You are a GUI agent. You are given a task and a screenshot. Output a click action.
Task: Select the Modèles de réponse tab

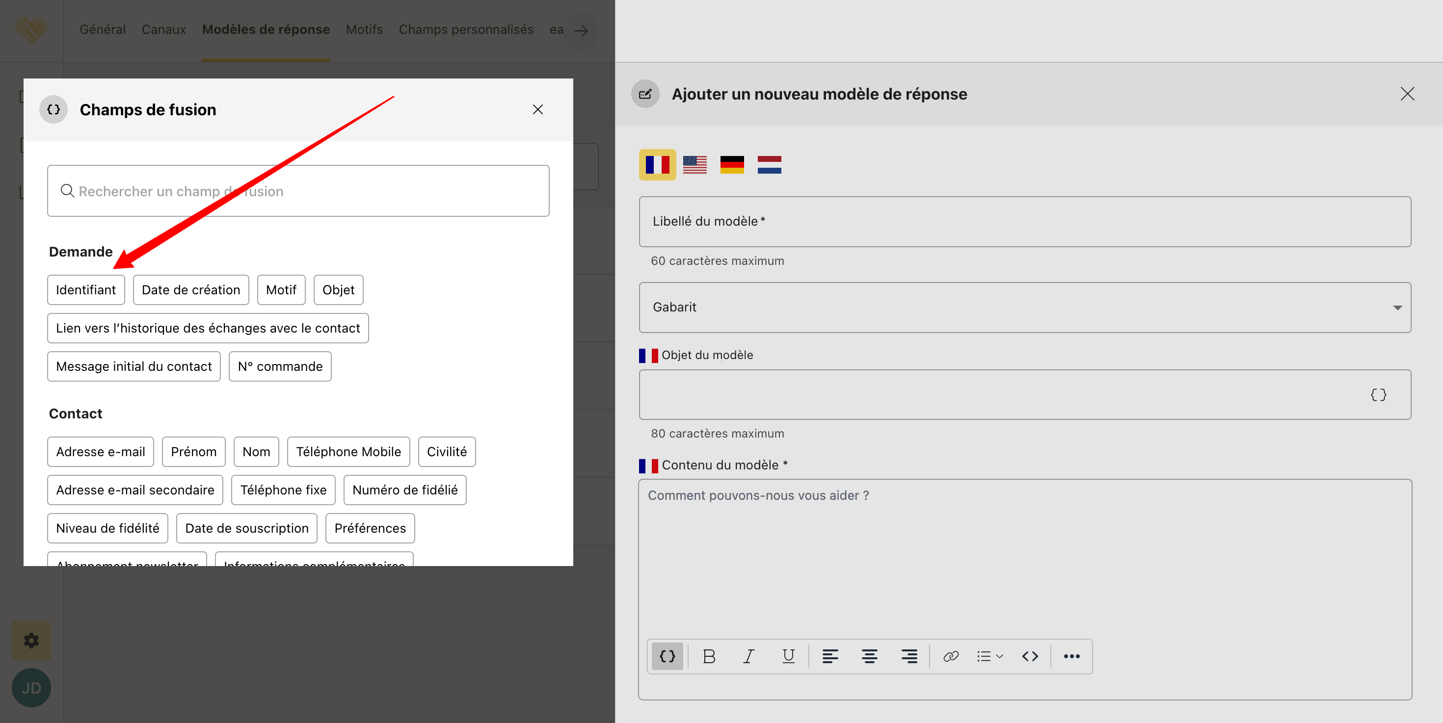(266, 29)
